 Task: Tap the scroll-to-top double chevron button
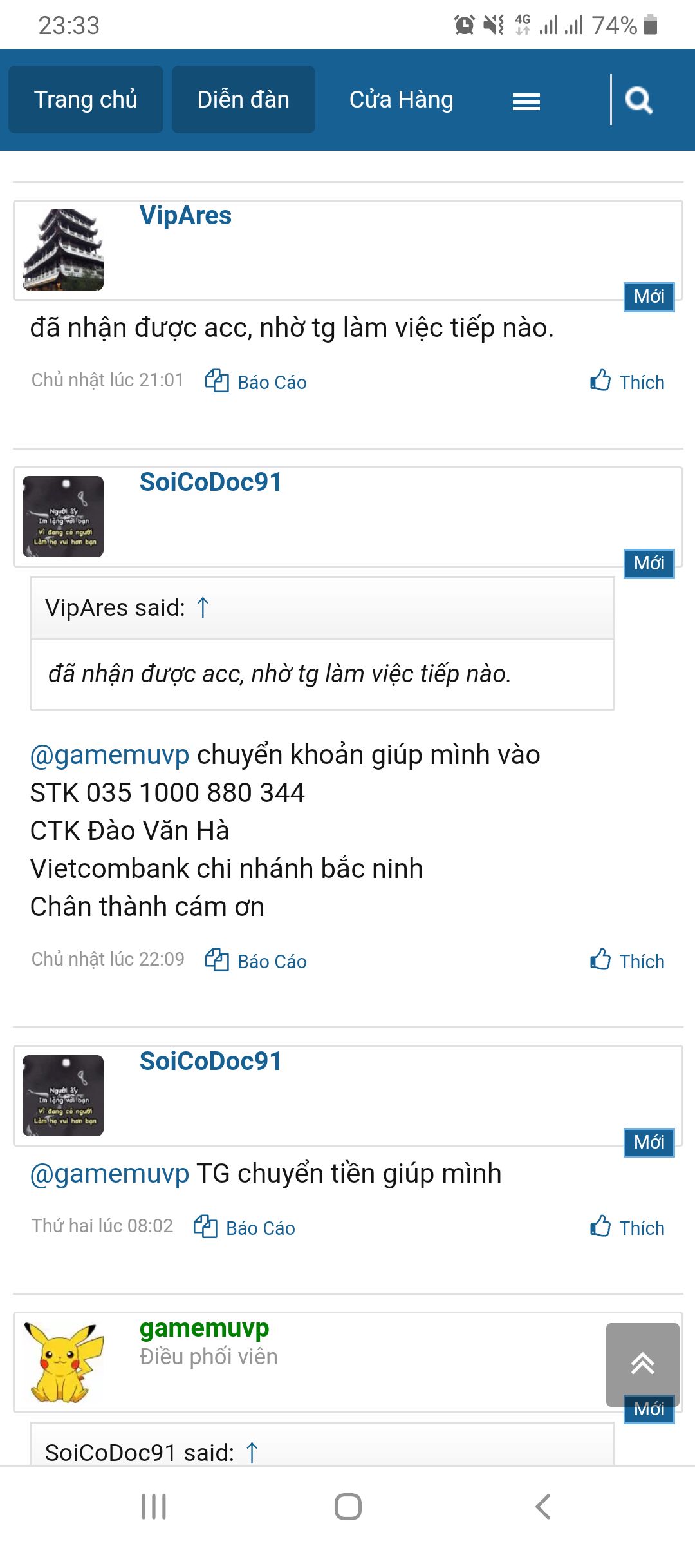642,1364
